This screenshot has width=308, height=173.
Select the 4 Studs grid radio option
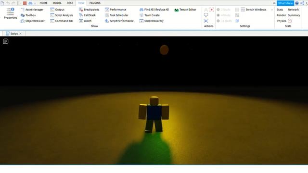click(x=223, y=15)
